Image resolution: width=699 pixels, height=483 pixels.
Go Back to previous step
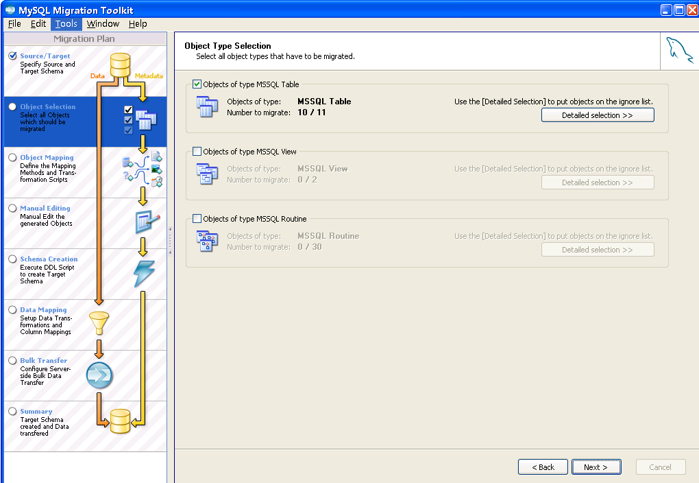point(543,467)
